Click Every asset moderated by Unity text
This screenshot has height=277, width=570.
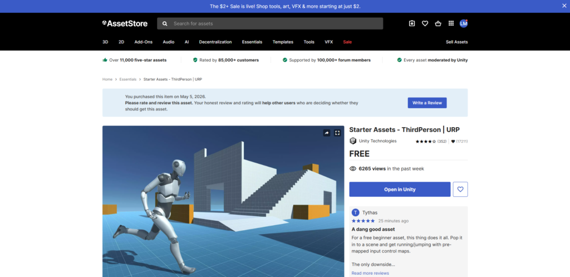pos(435,60)
